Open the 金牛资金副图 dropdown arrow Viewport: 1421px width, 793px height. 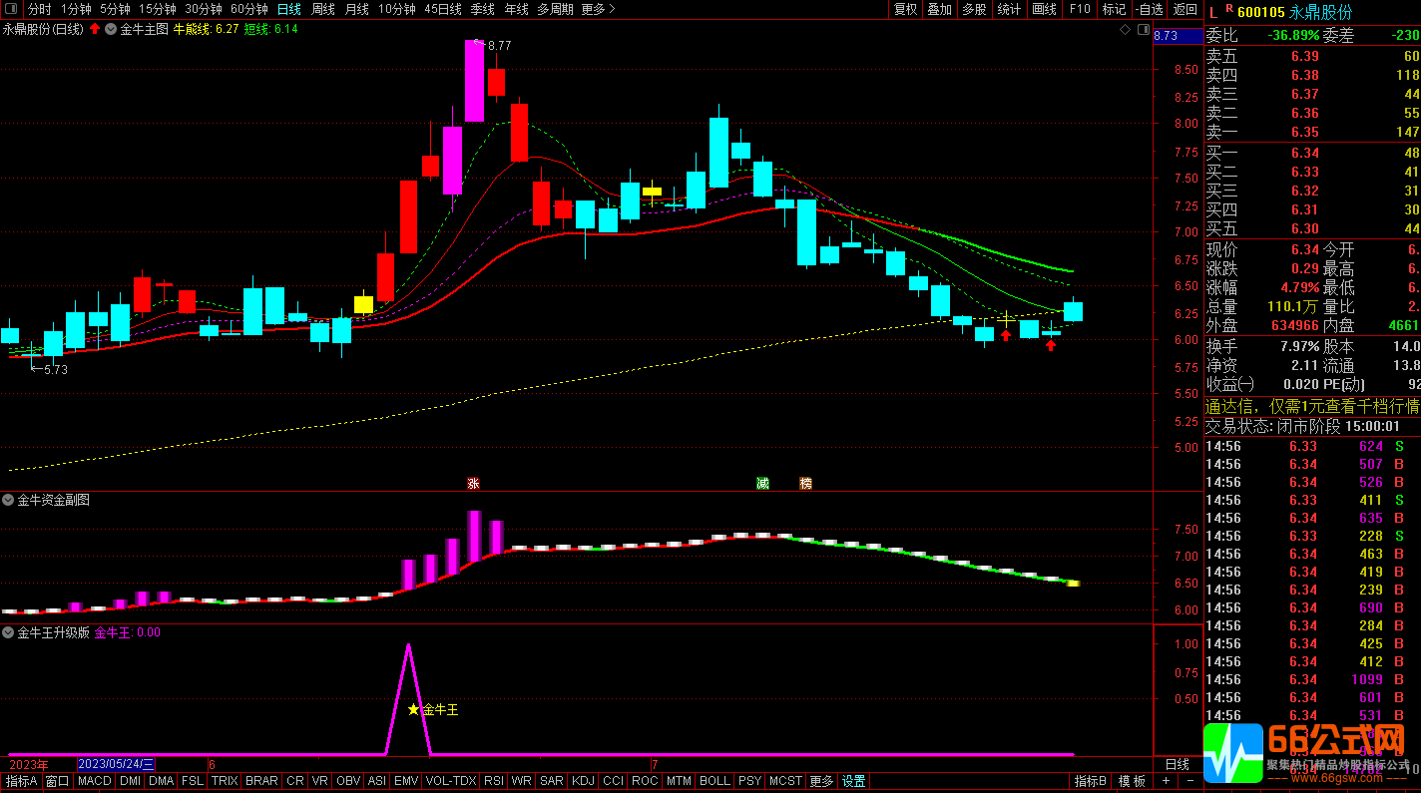click(x=8, y=500)
